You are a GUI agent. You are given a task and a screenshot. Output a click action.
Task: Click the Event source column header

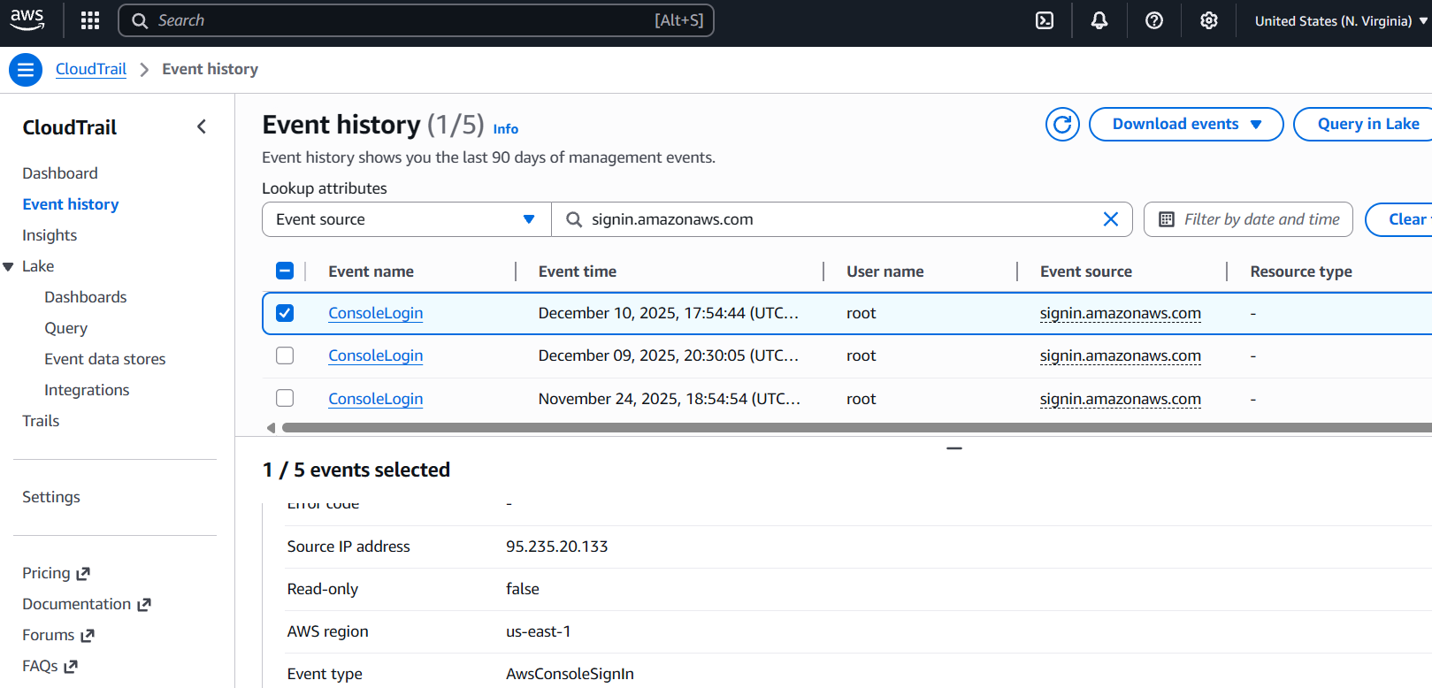1086,271
